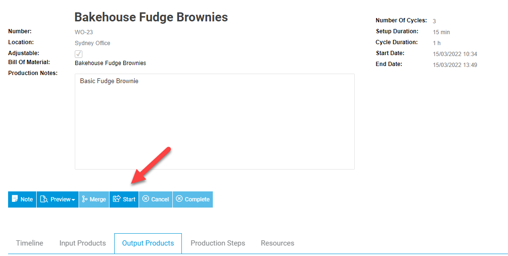Click the Preview magnifier page icon
The image size is (508, 256).
[x=44, y=199]
